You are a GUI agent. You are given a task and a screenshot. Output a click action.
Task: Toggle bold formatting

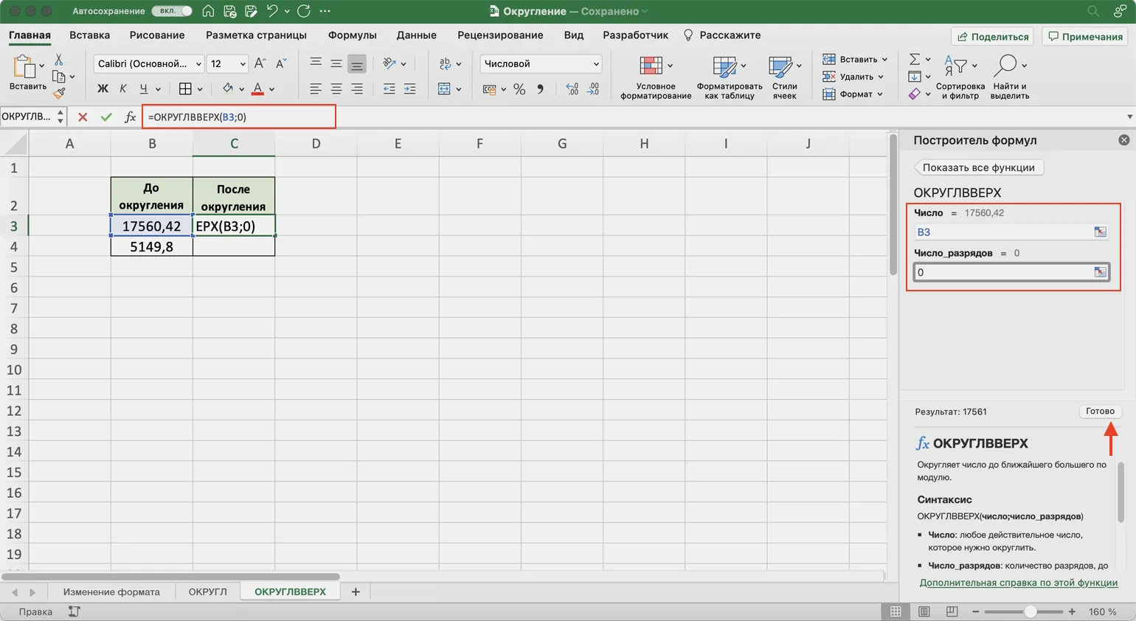[x=103, y=89]
